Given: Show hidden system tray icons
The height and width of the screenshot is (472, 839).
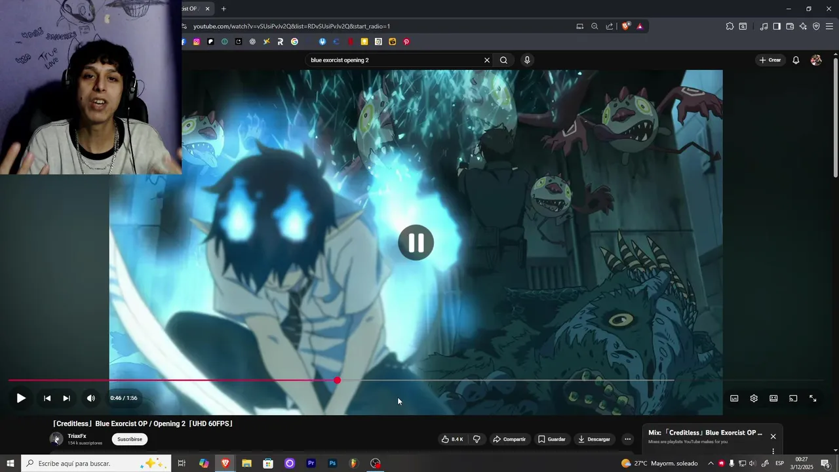Looking at the screenshot, I should 711,463.
